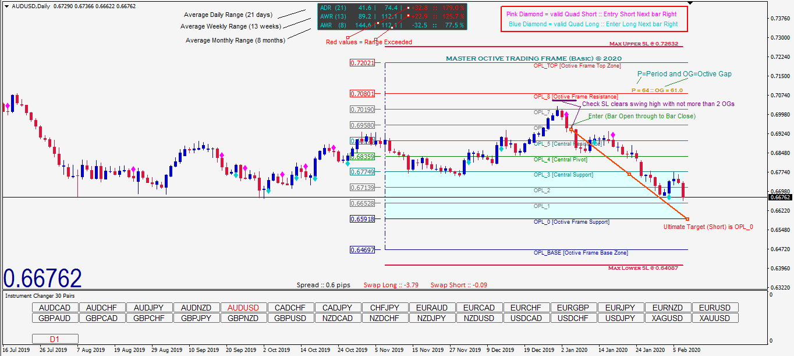Image resolution: width=794 pixels, height=356 pixels.
Task: Select the USDCAD button
Action: click(x=526, y=318)
